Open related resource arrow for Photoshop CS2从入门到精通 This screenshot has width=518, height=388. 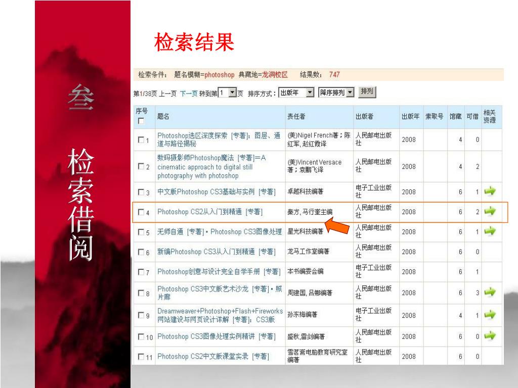point(490,211)
